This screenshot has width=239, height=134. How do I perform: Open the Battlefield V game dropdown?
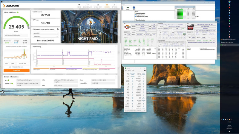coord(45,33)
